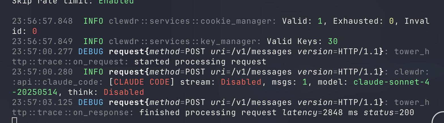Click the 'started processing request' message
The image size is (444, 123).
pos(200,62)
